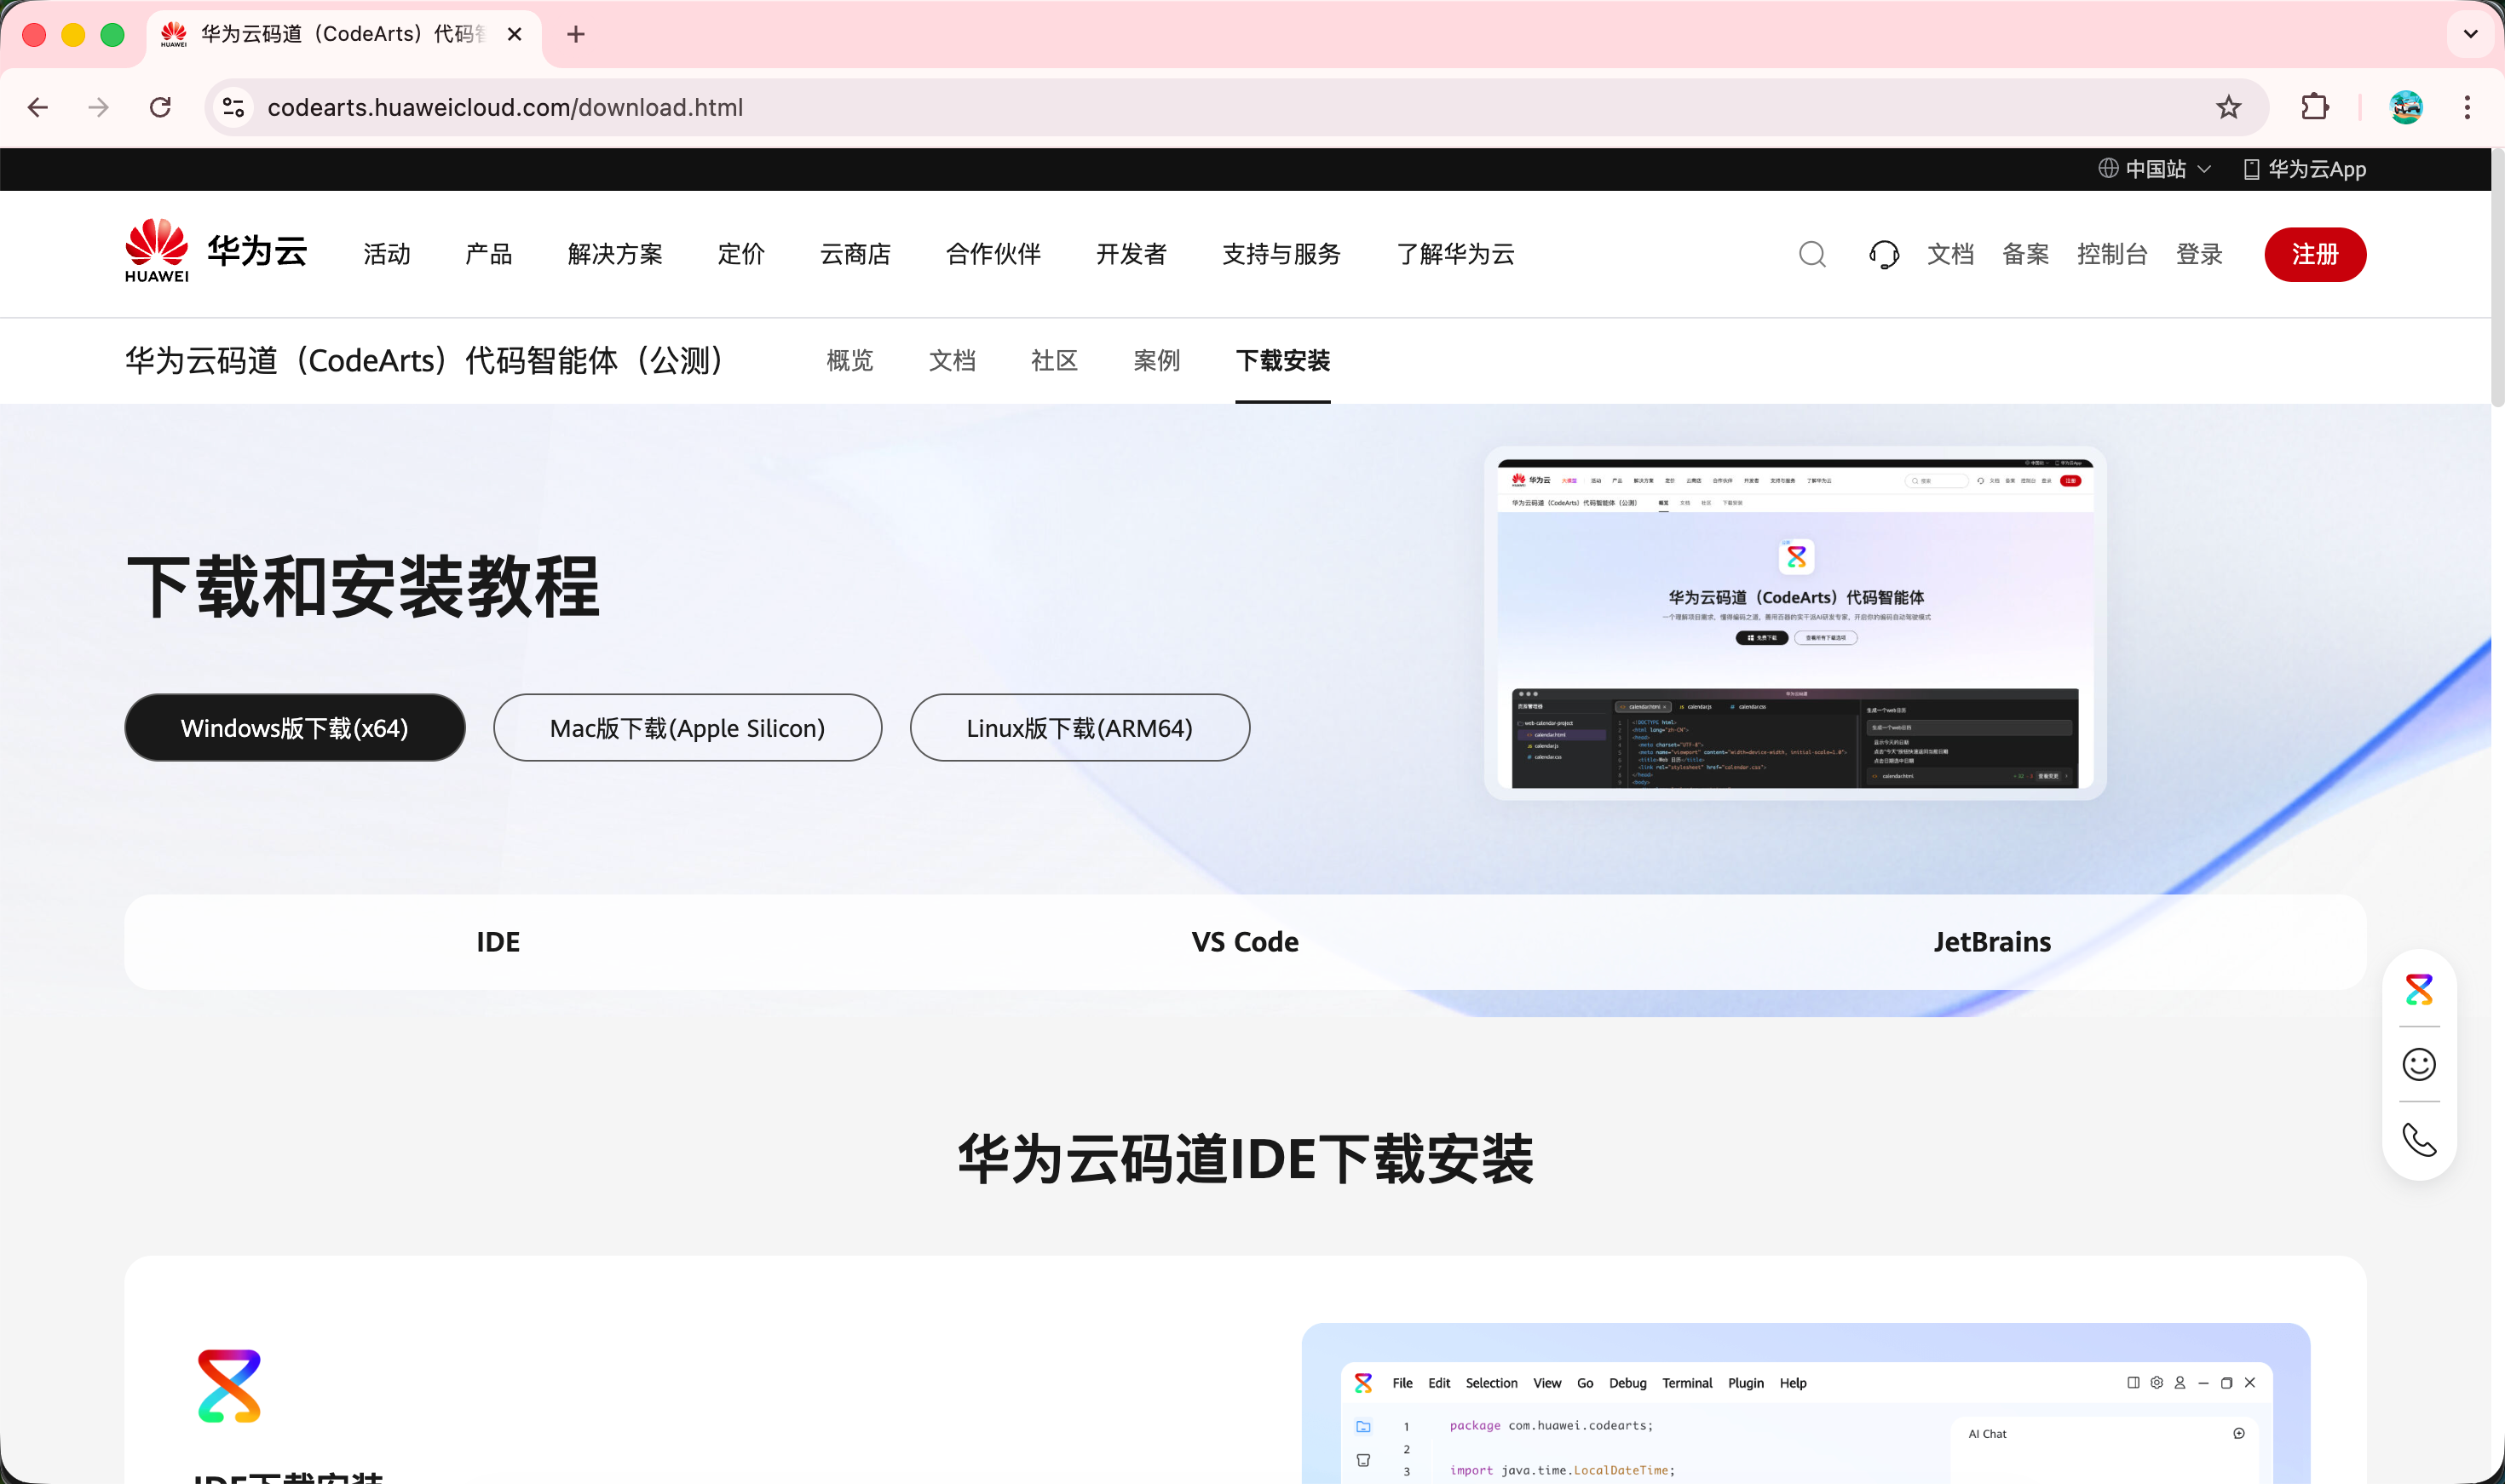Select the VS Code tab
The image size is (2505, 1484).
1244,942
